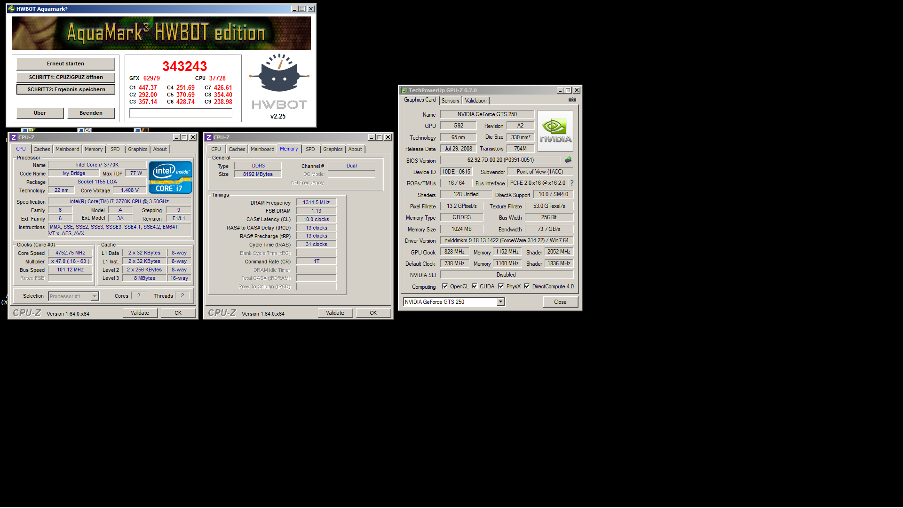Click the memory Size value 8192 MBytes
Viewport: 903px width, 508px height.
click(x=258, y=174)
